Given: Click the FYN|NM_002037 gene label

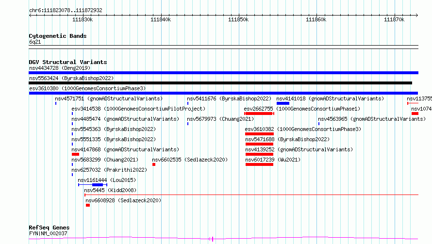Looking at the screenshot, I should pyautogui.click(x=48, y=233).
